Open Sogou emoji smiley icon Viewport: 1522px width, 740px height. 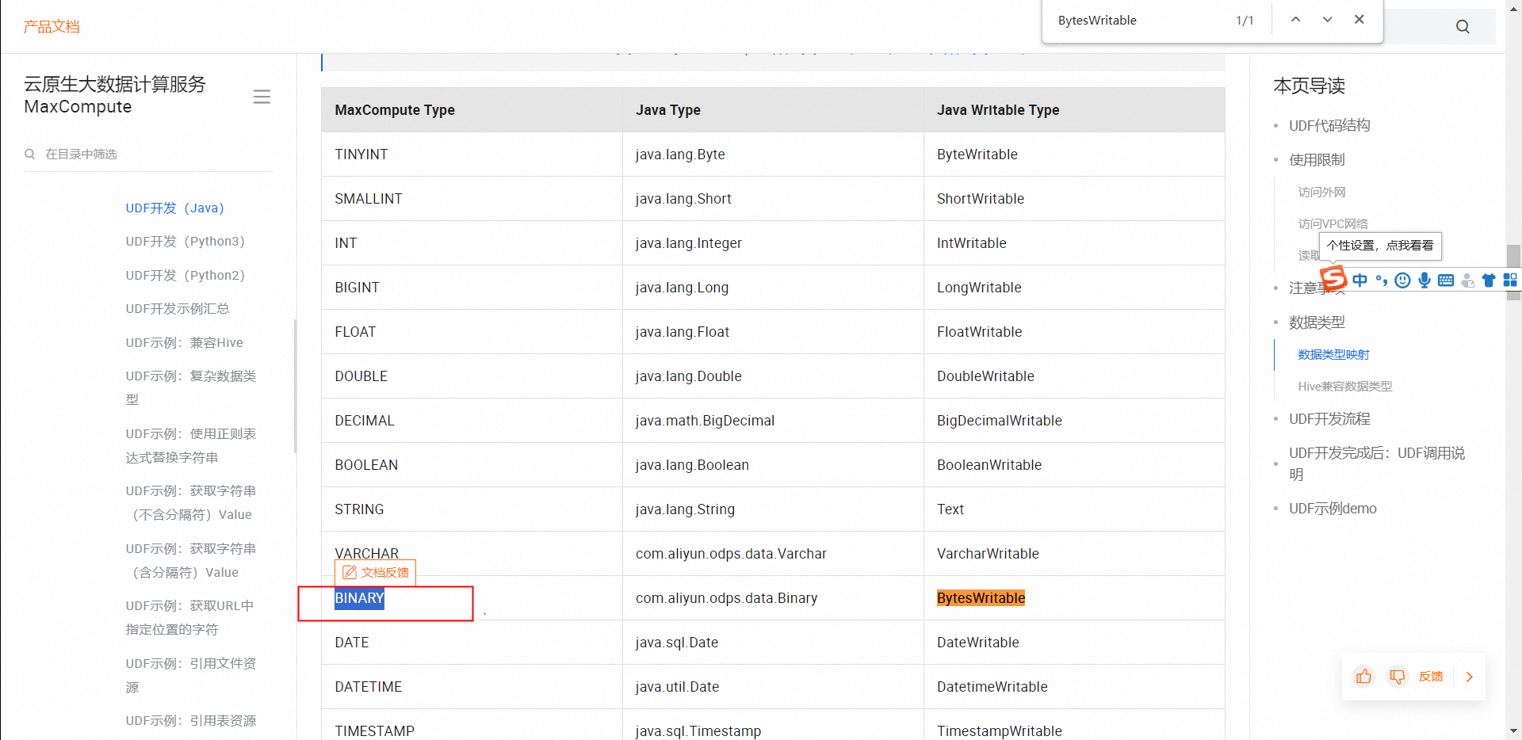click(x=1402, y=280)
